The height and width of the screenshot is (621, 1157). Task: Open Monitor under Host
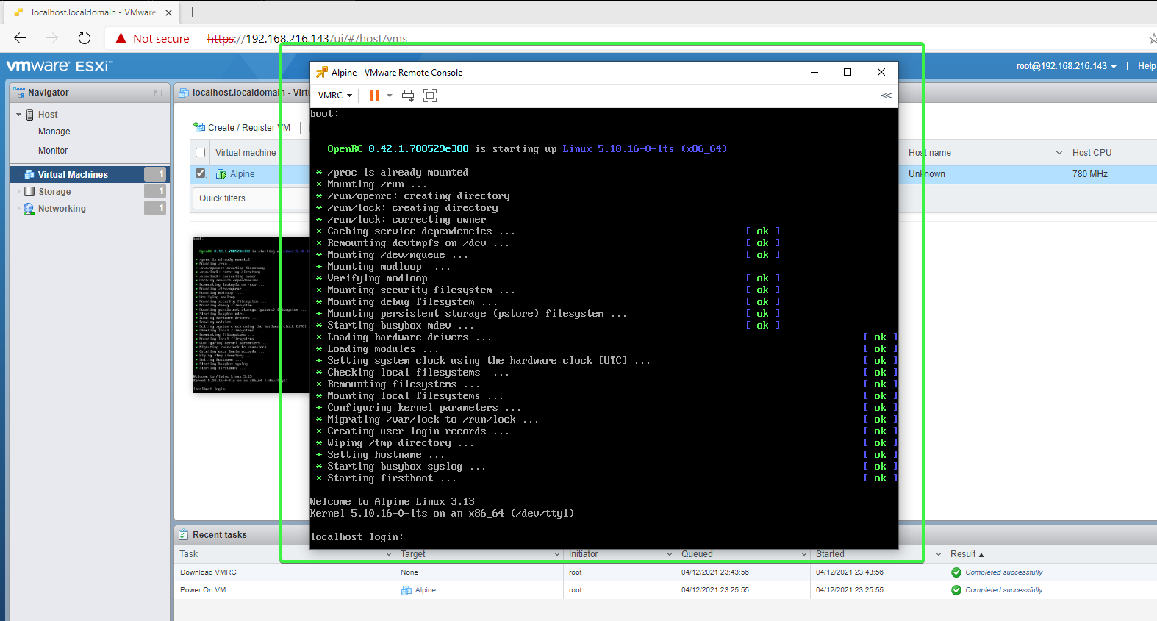click(x=53, y=151)
